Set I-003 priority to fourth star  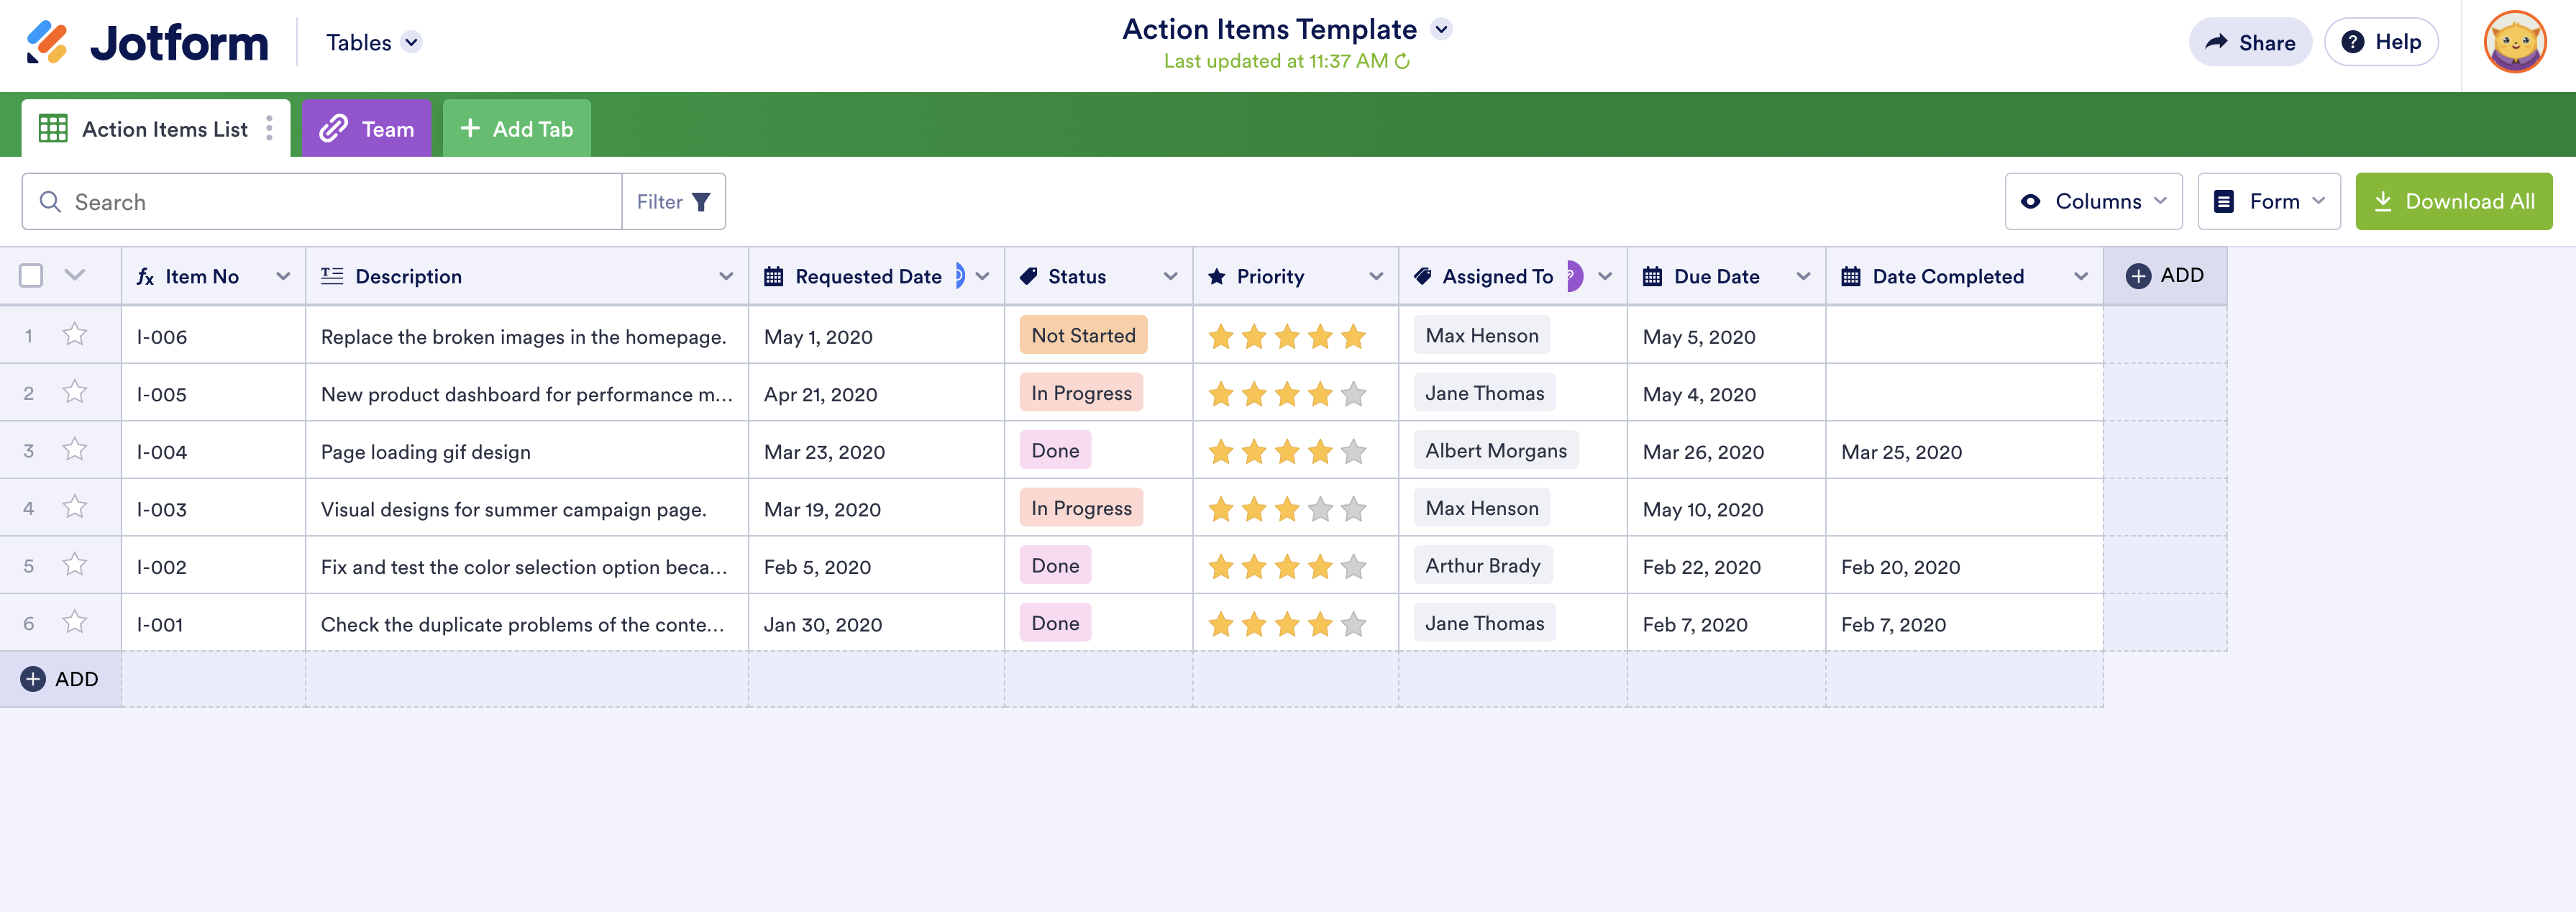(x=1320, y=510)
